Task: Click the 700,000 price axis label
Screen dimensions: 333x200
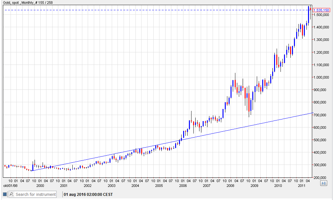Action: [322, 115]
